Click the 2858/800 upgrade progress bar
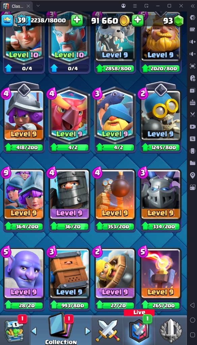 115,68
